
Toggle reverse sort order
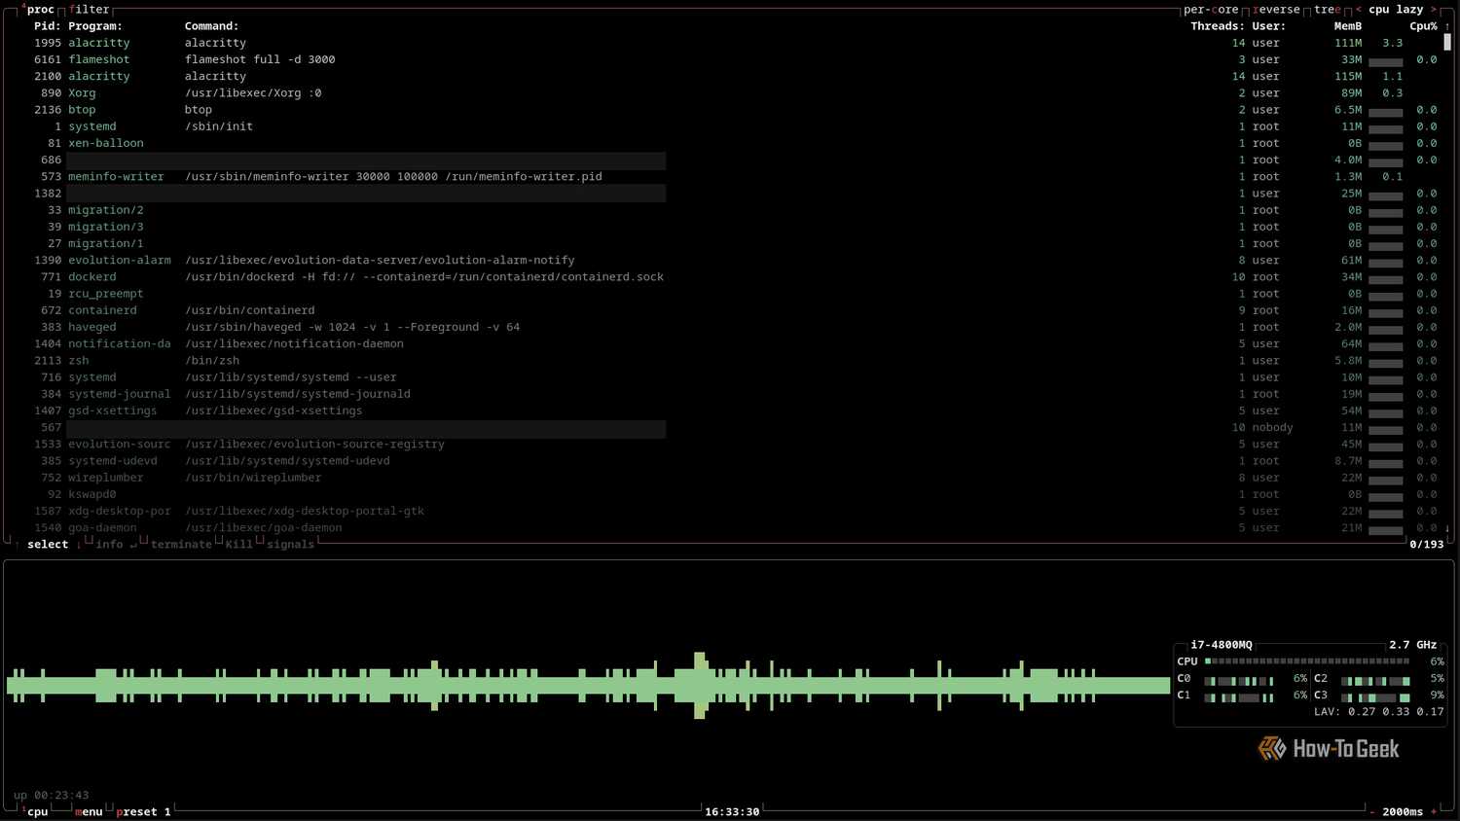pos(1276,10)
